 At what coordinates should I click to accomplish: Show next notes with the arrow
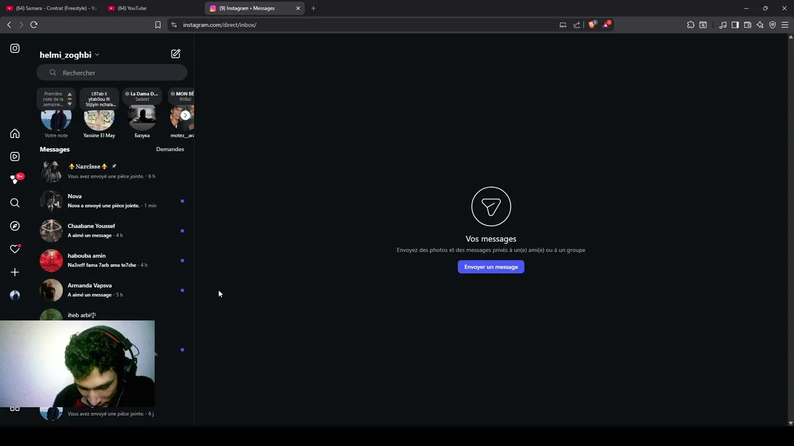pos(185,115)
